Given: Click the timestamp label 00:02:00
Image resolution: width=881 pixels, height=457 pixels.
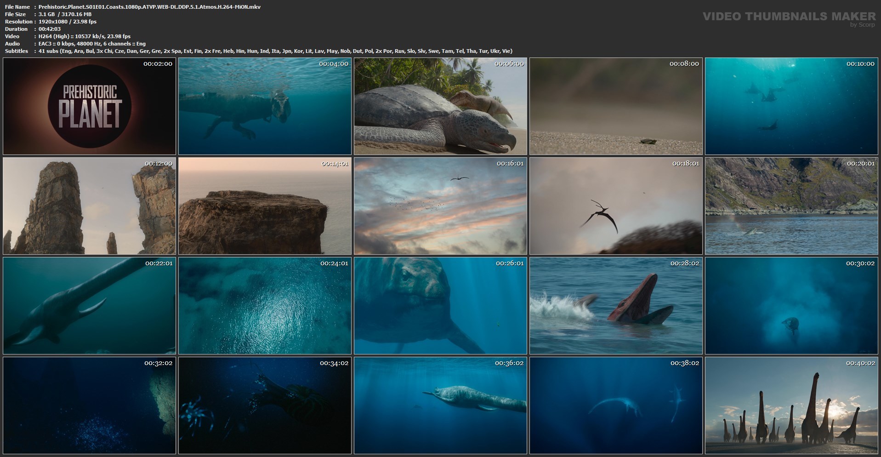Looking at the screenshot, I should click(158, 64).
